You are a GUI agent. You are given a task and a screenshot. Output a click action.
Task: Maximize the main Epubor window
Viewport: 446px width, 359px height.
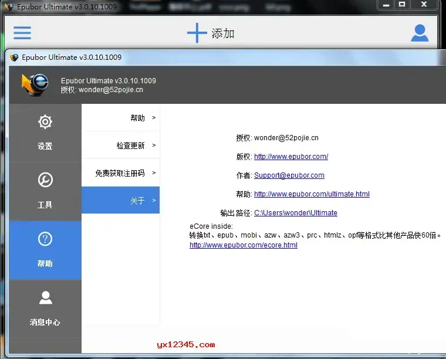pos(402,5)
